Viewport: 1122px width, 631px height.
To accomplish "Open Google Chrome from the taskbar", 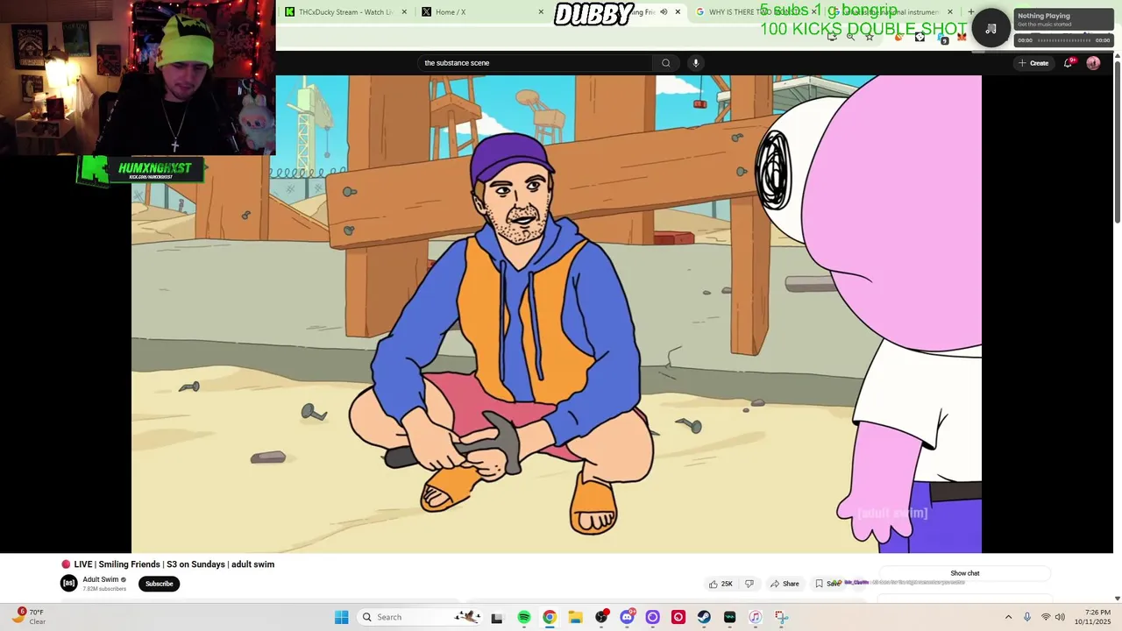I will click(x=550, y=617).
